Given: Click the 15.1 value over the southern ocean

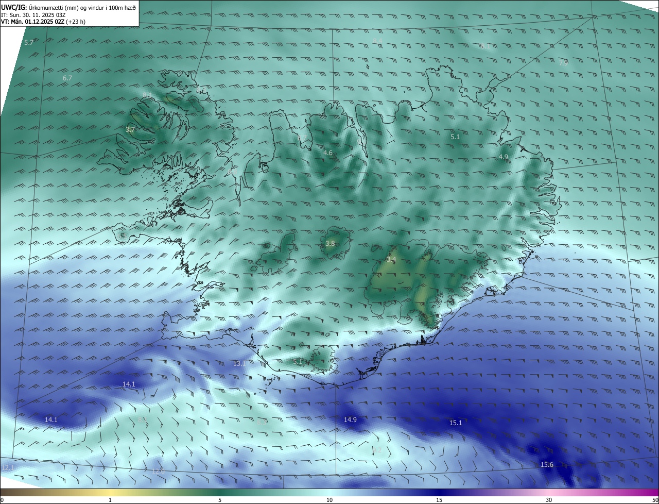Looking at the screenshot, I should pyautogui.click(x=456, y=423).
